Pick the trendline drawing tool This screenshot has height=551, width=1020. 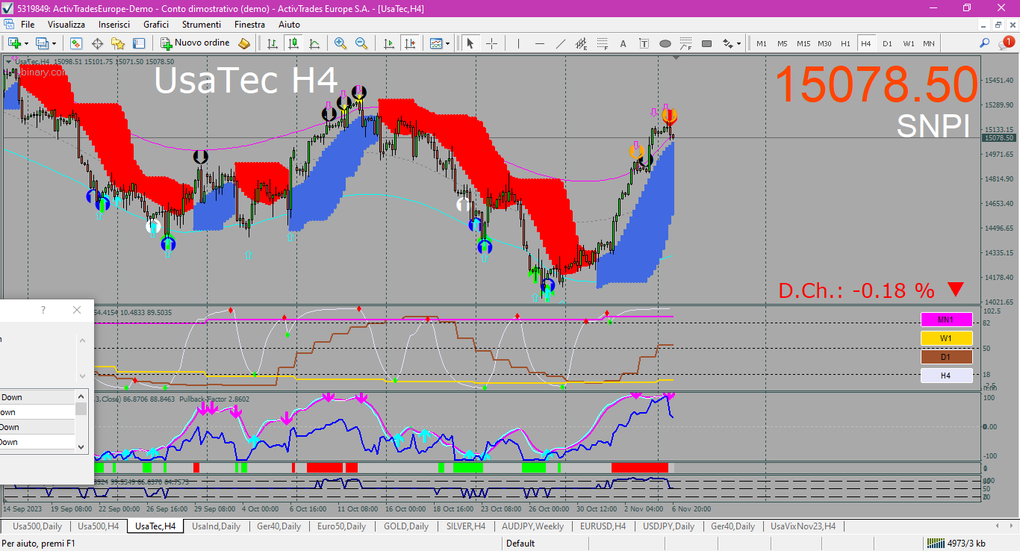tap(560, 43)
